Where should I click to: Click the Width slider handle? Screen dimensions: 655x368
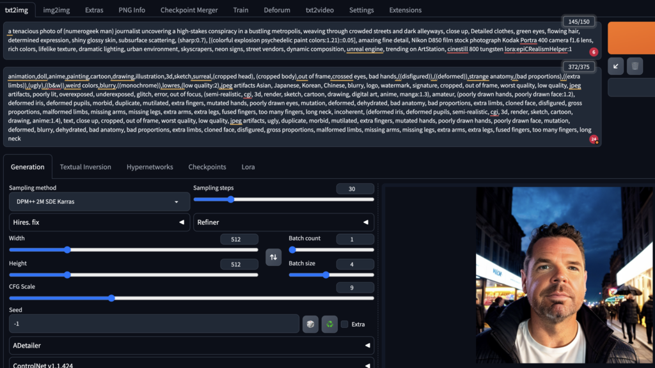coord(67,250)
